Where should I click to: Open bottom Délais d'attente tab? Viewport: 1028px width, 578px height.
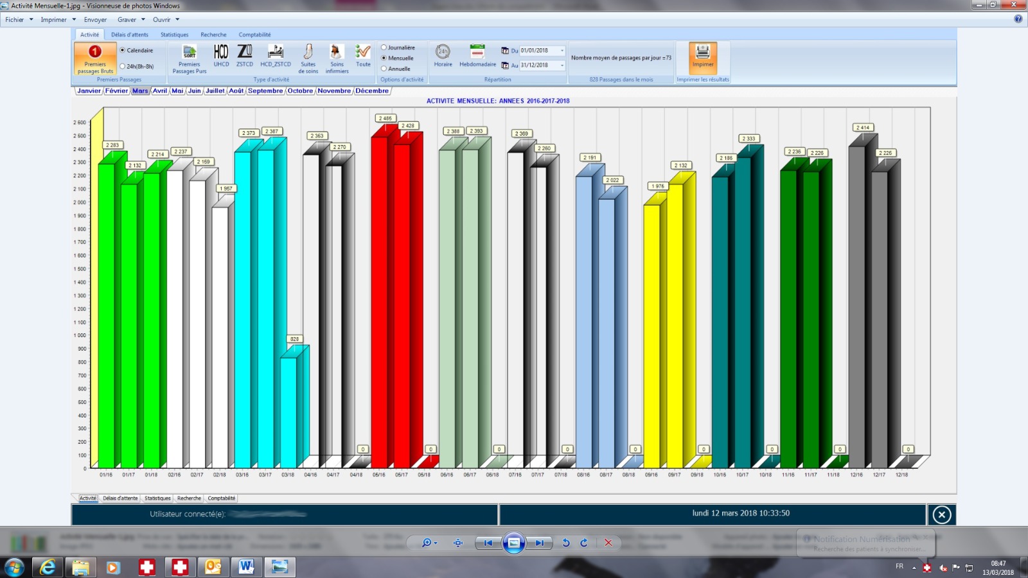click(x=120, y=498)
